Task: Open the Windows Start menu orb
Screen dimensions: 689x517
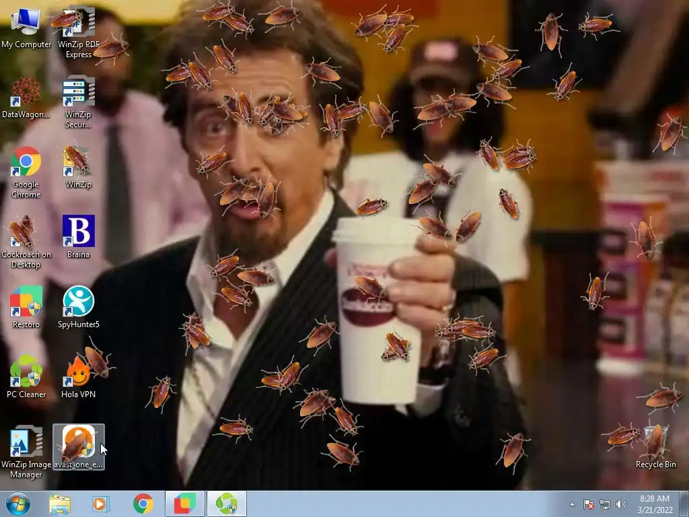Action: [x=18, y=504]
